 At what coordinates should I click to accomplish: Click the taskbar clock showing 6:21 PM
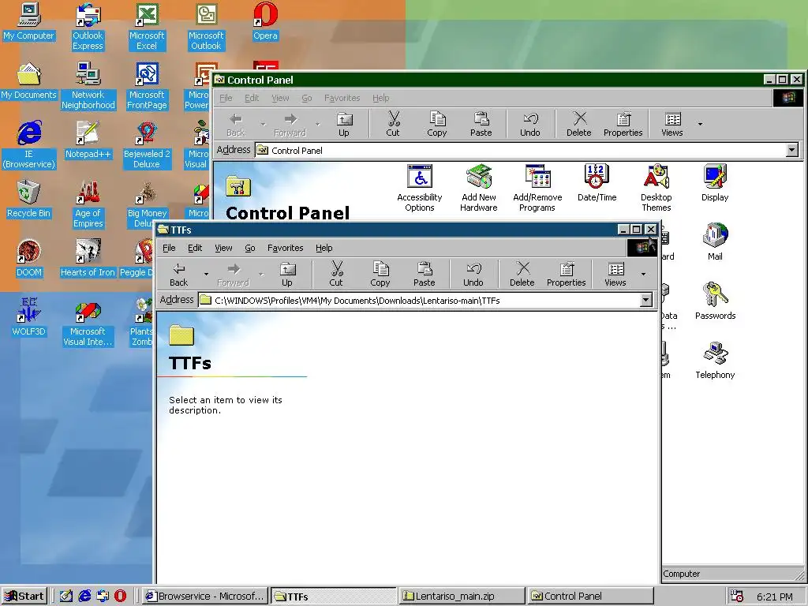point(775,597)
